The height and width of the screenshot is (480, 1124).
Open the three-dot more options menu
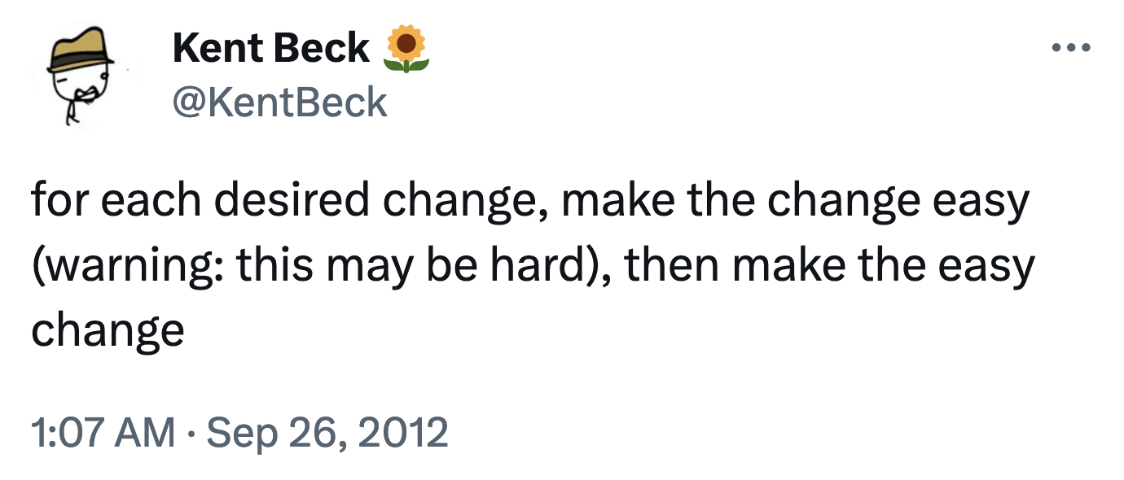tap(1070, 49)
